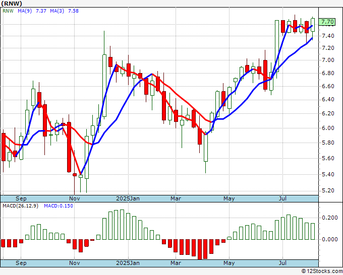The height and width of the screenshot is (275, 343).
Task: Click the MA(9) value 7.37
Action: pos(41,11)
